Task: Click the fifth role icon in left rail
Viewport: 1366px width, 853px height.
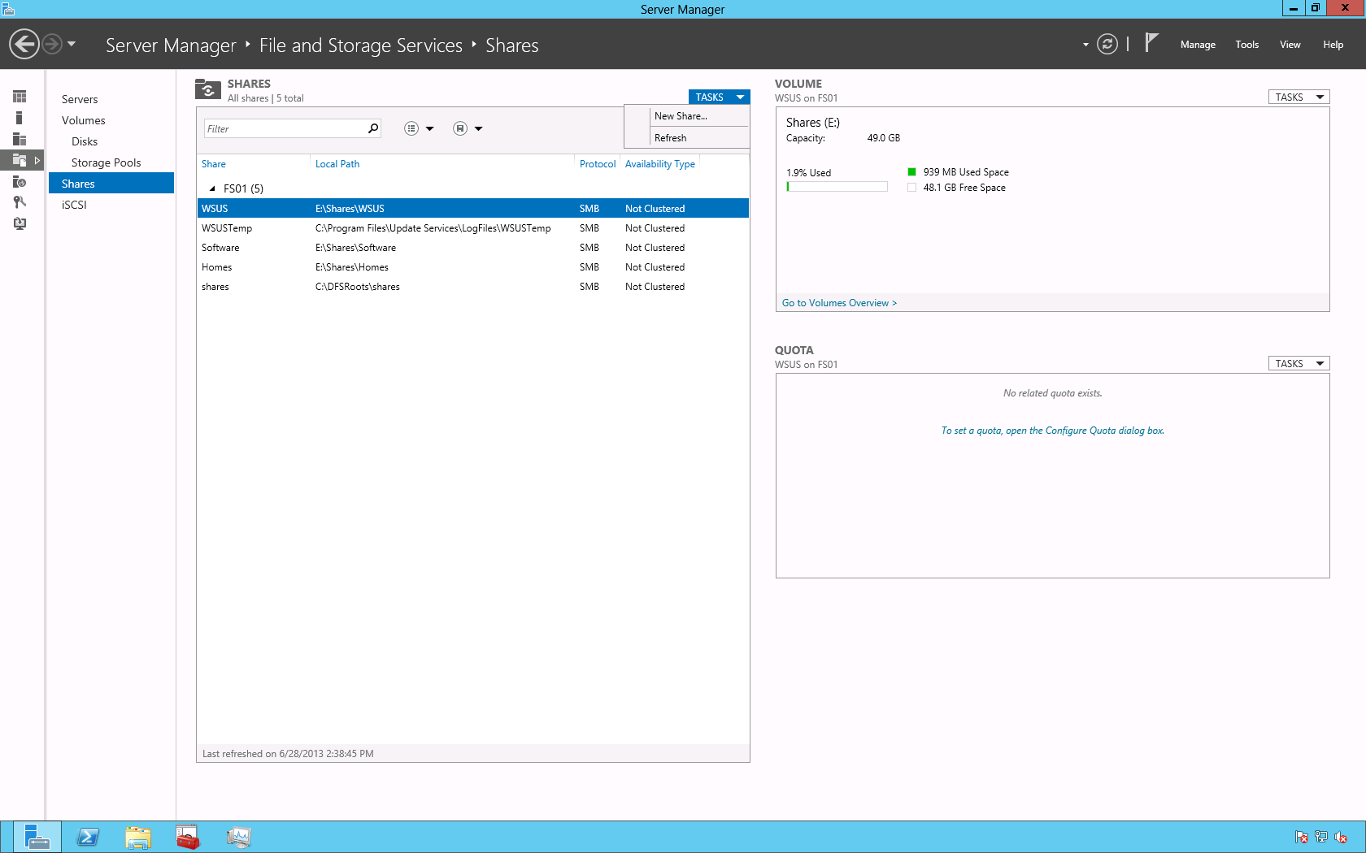Action: 20,181
